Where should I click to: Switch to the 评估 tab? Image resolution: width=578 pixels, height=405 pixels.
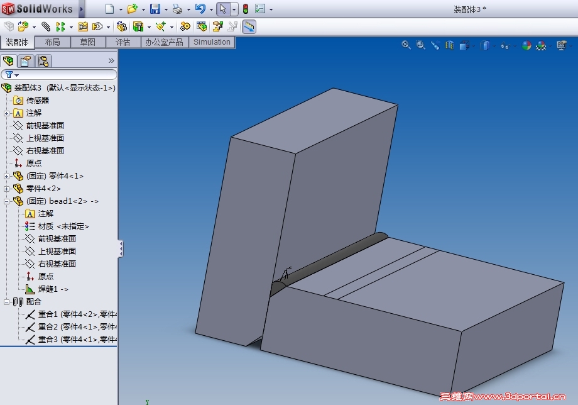coord(123,42)
